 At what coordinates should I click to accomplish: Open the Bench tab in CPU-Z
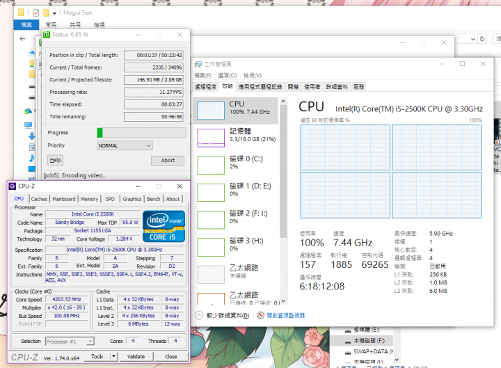[x=153, y=199]
